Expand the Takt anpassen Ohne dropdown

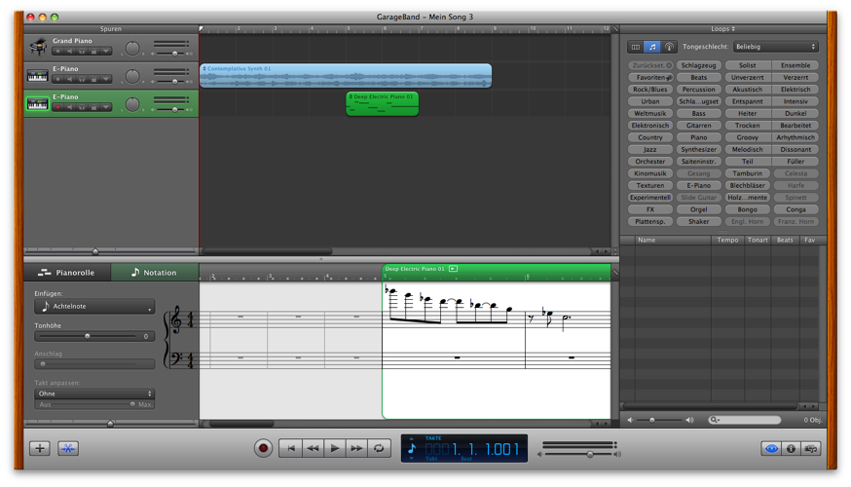[94, 393]
